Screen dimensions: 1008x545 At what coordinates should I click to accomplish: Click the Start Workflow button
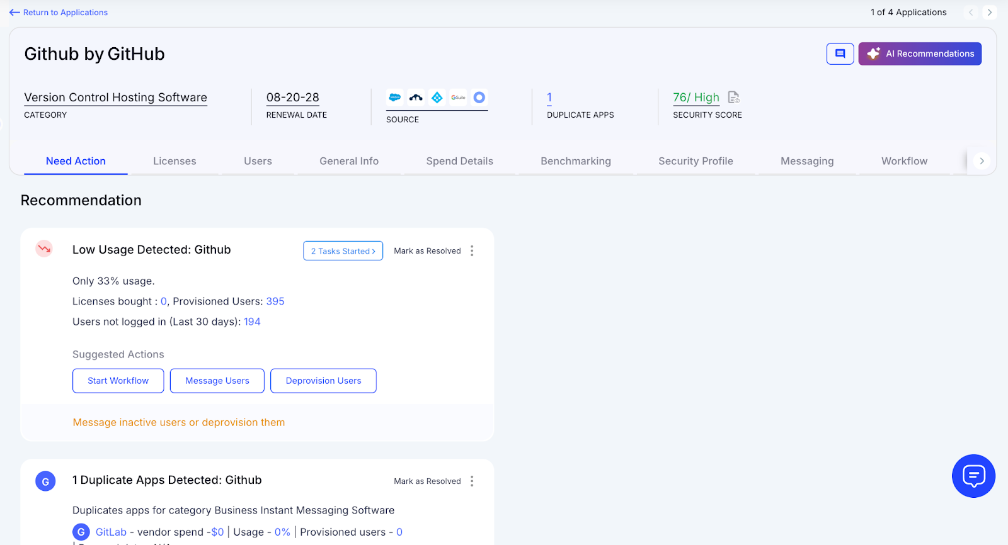coord(118,381)
